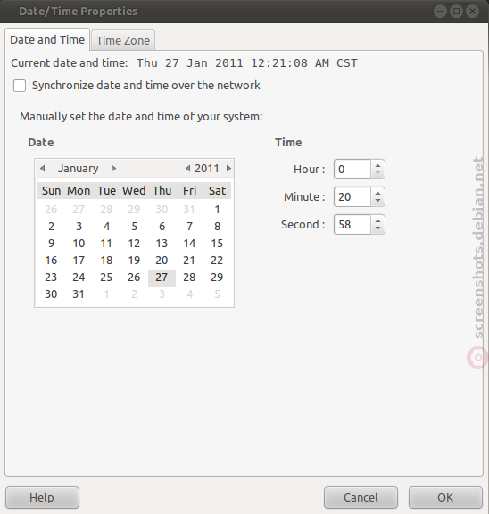
Task: Go to next month arrow after January
Action: click(x=113, y=169)
